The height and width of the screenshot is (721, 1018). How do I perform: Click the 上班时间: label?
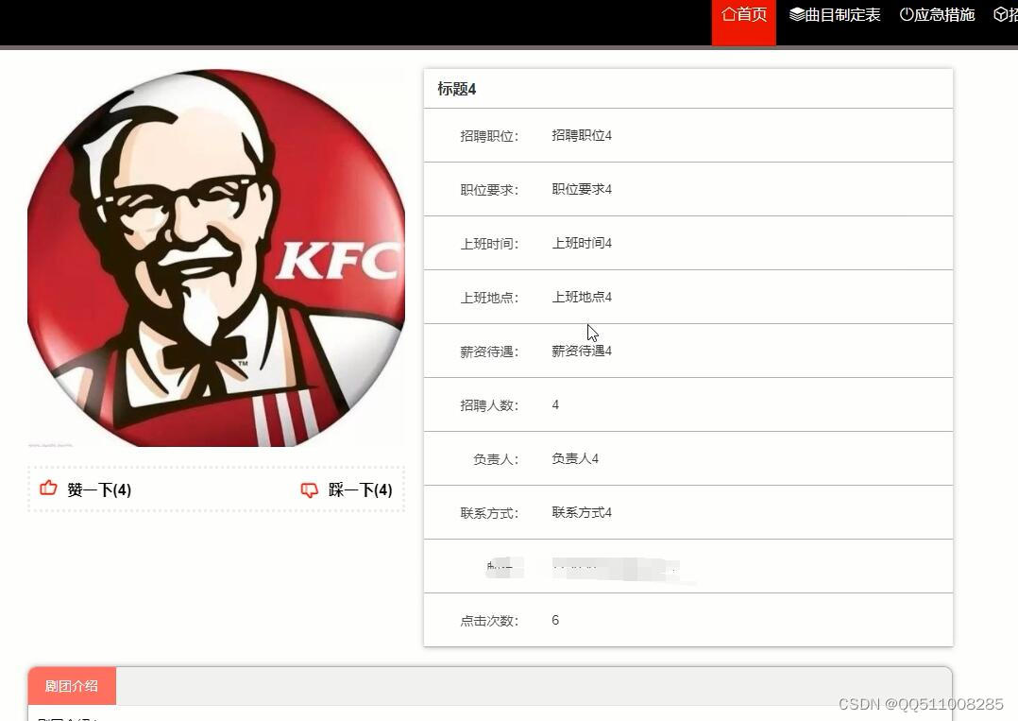489,244
